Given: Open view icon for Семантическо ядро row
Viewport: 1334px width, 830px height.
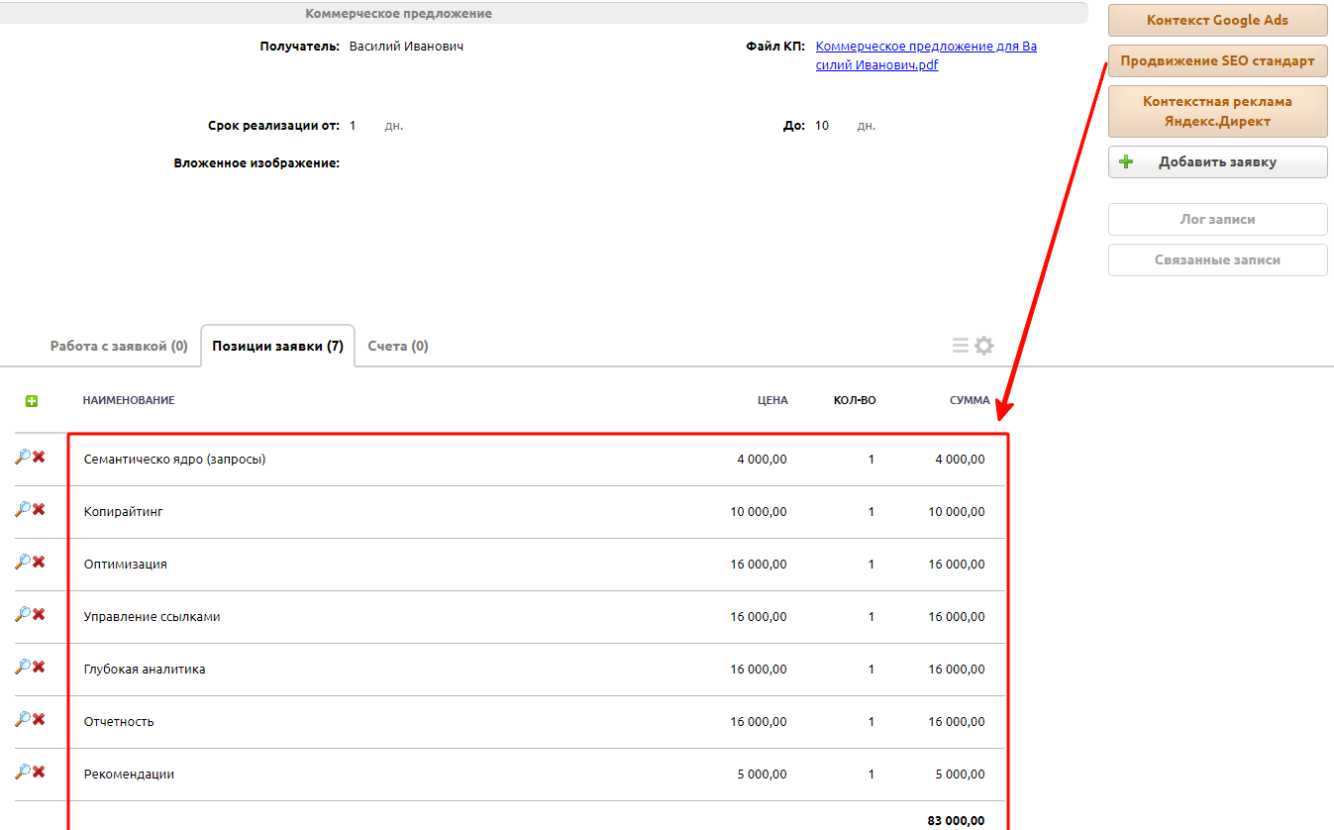Looking at the screenshot, I should click(x=22, y=457).
